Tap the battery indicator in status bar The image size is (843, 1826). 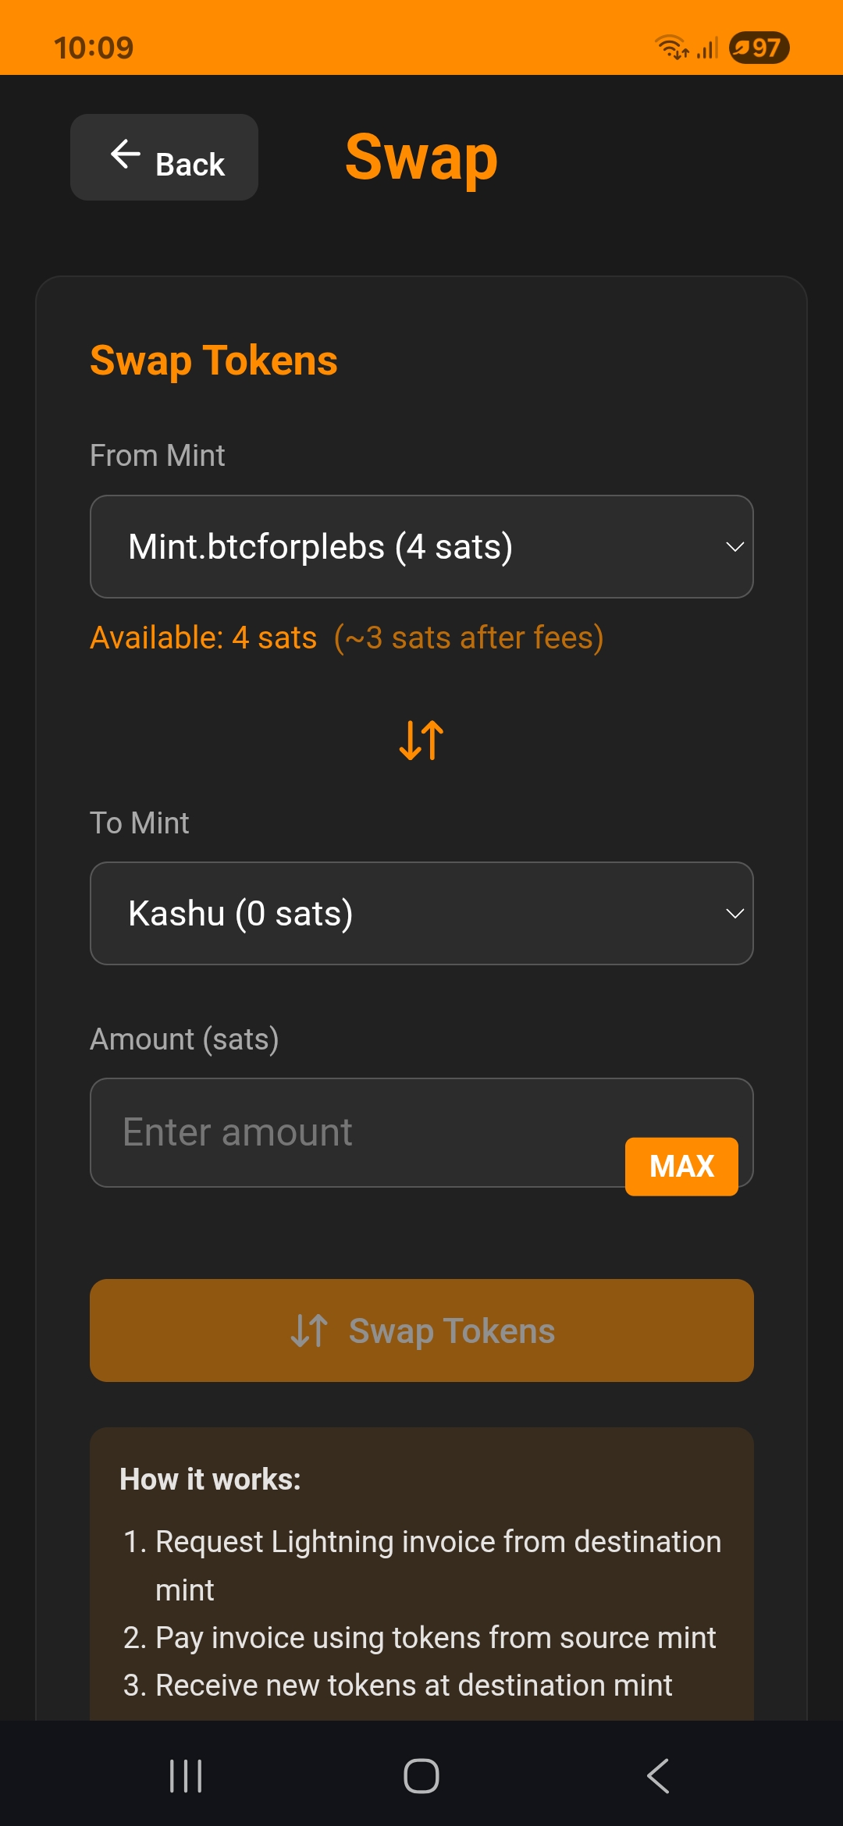759,48
